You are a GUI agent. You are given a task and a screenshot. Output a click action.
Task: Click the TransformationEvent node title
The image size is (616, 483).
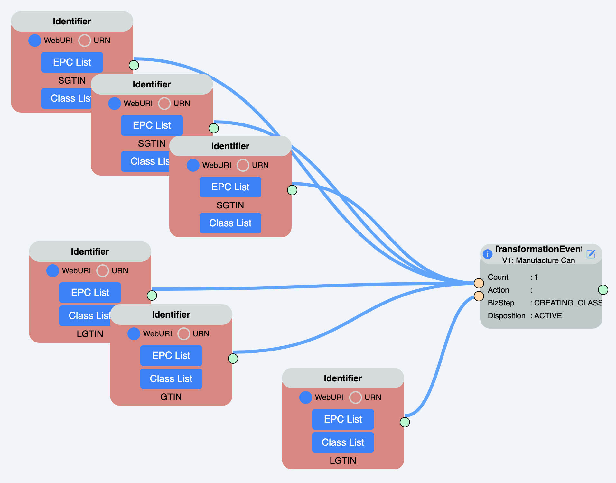538,249
